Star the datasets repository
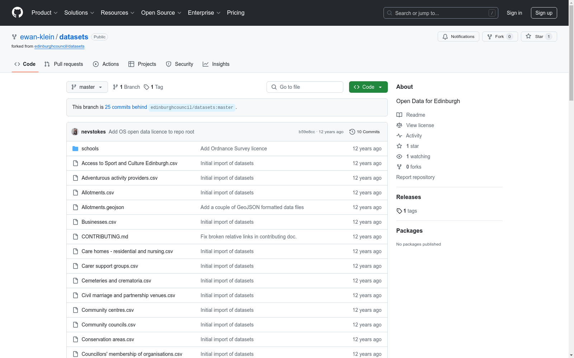This screenshot has width=574, height=358. tap(539, 37)
